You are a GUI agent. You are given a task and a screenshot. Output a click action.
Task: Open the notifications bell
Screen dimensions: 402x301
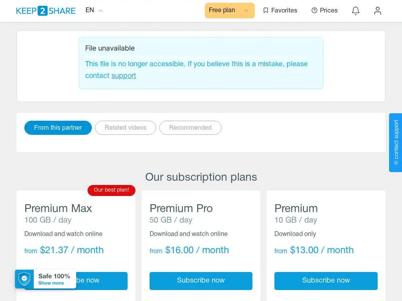355,11
